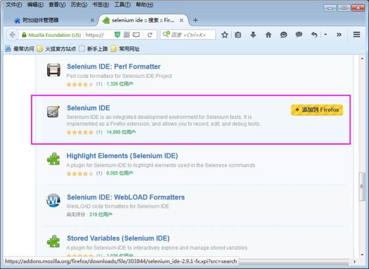This screenshot has width=369, height=269.
Task: Open the Firefox downloads icon
Action: click(x=253, y=35)
